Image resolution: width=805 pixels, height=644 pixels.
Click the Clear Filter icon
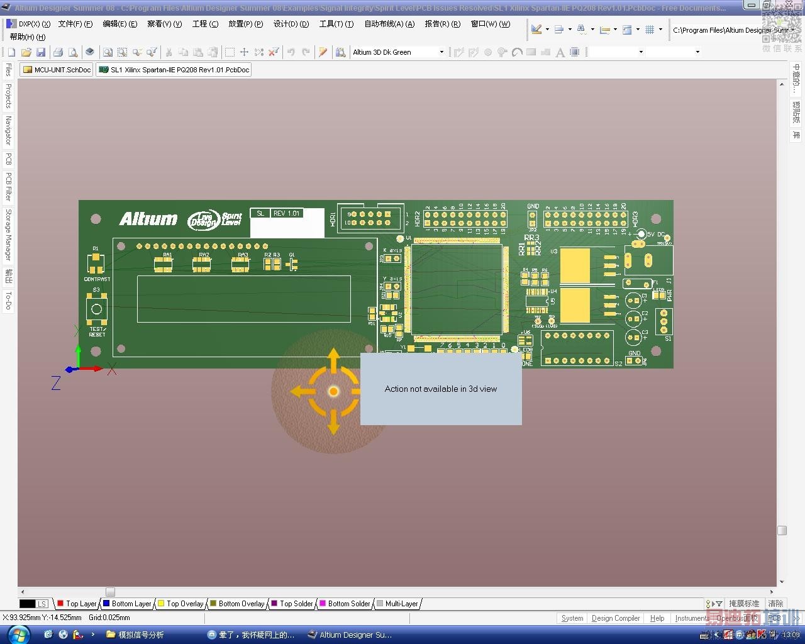click(x=274, y=52)
